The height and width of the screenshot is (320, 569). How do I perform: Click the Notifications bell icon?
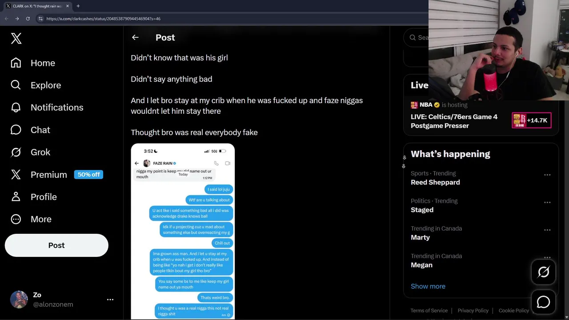(x=16, y=107)
